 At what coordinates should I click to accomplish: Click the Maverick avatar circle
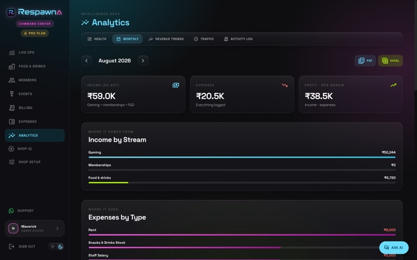[13, 228]
